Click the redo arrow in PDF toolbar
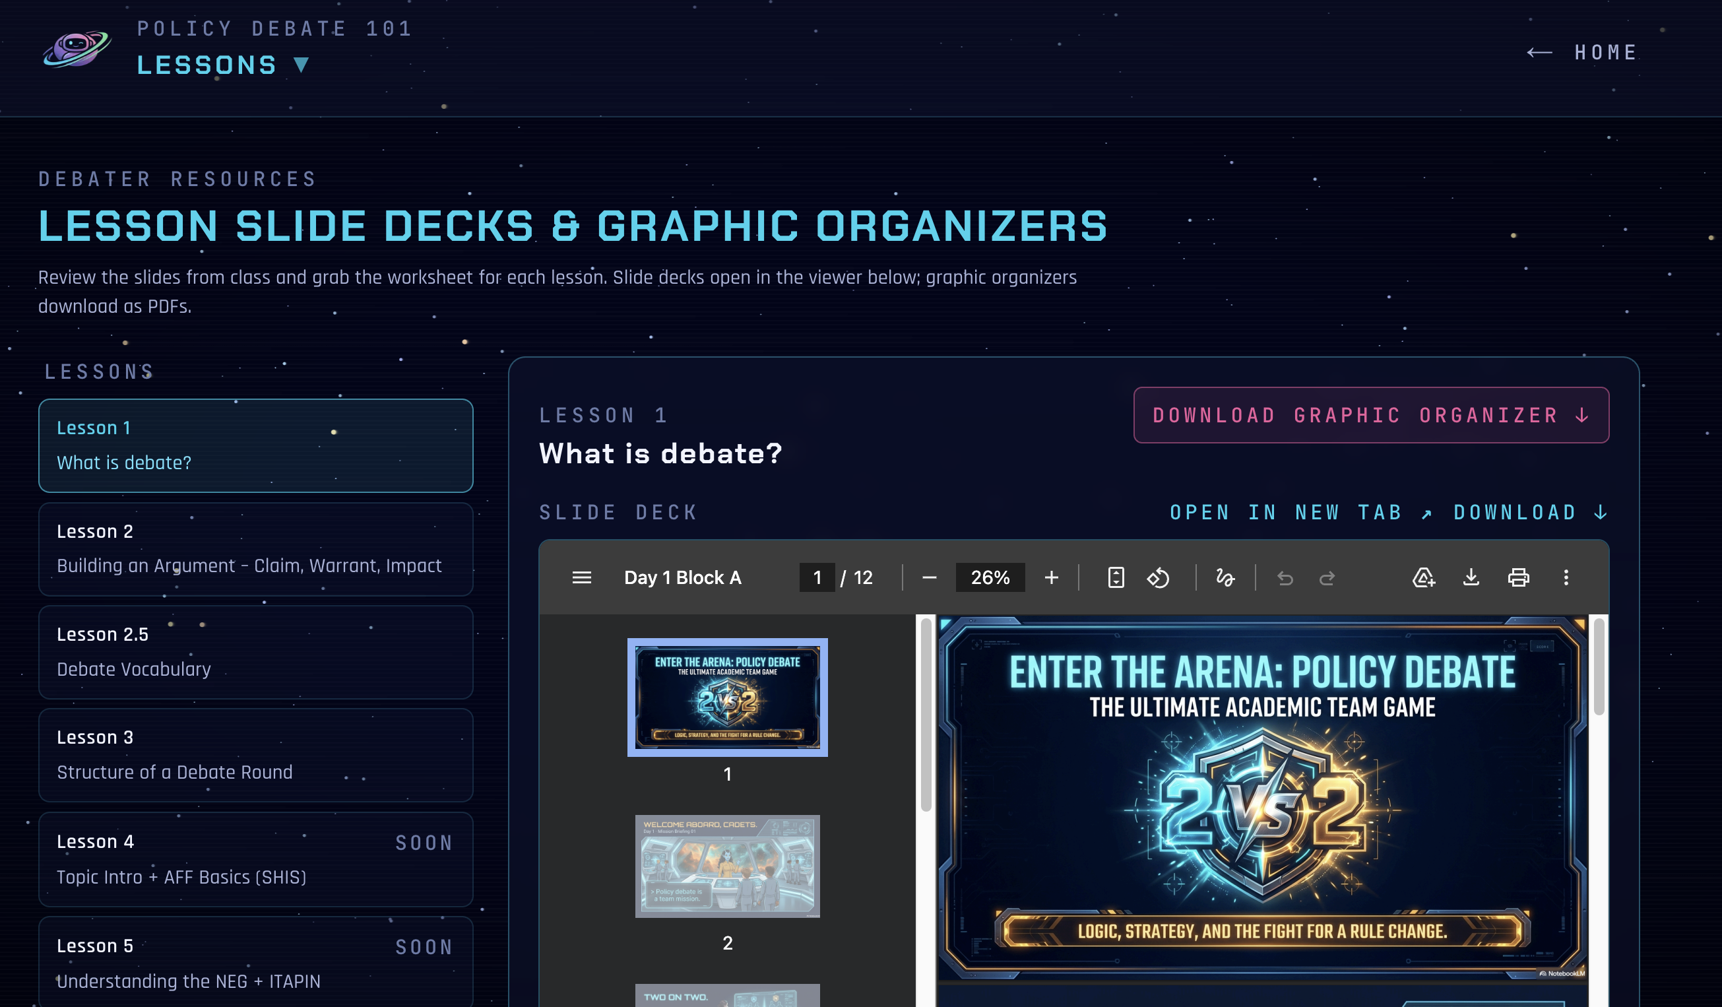Viewport: 1722px width, 1007px height. tap(1327, 577)
